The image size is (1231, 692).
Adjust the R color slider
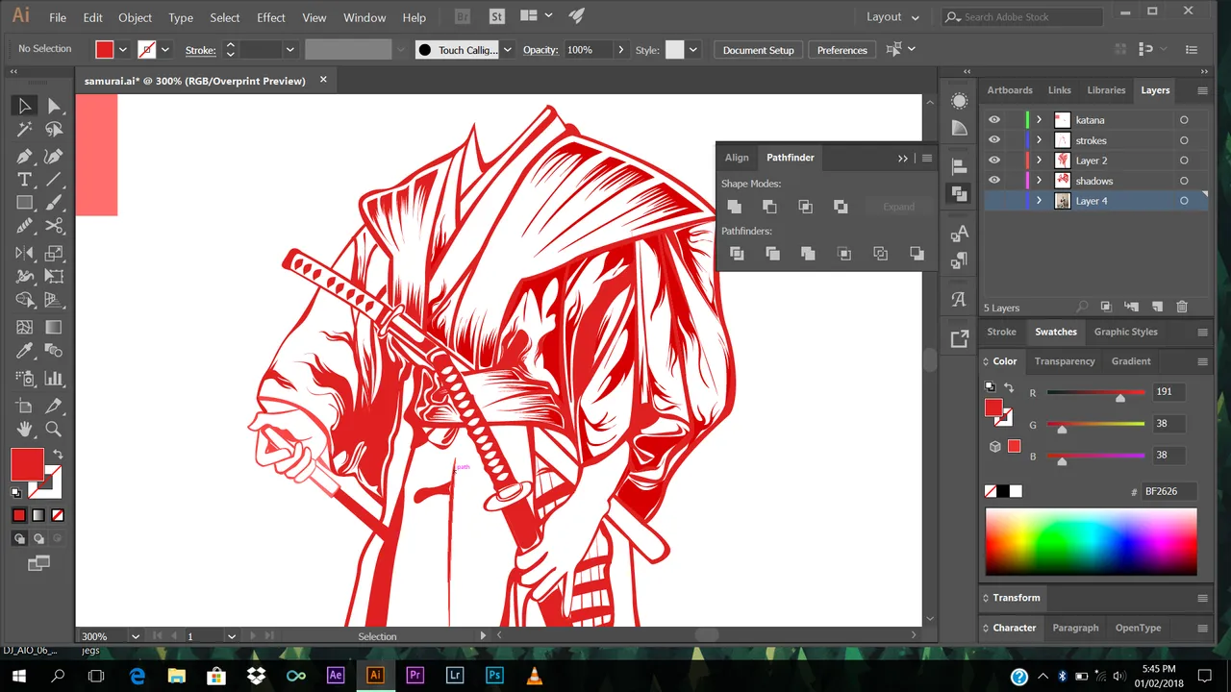[x=1096, y=393]
